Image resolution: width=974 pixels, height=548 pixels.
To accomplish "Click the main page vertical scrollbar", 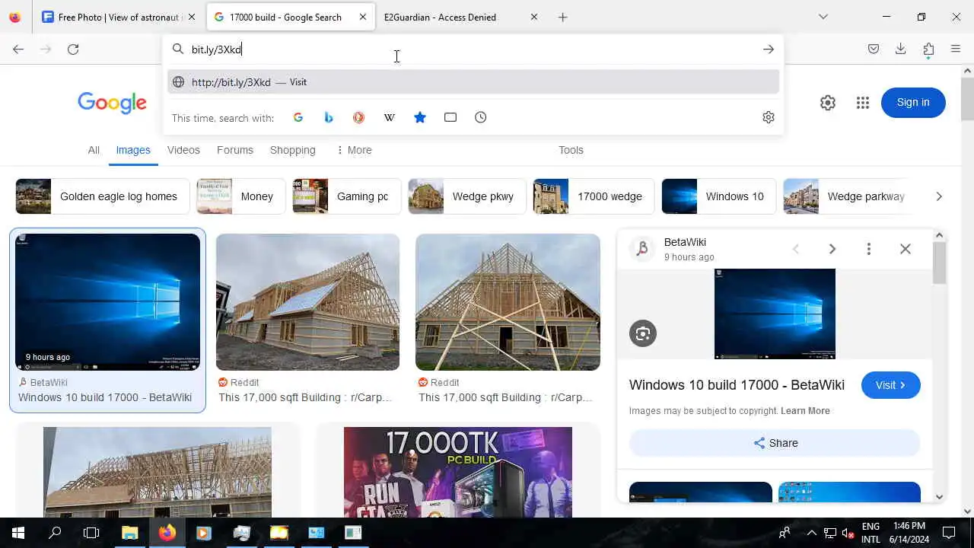I will (x=967, y=99).
